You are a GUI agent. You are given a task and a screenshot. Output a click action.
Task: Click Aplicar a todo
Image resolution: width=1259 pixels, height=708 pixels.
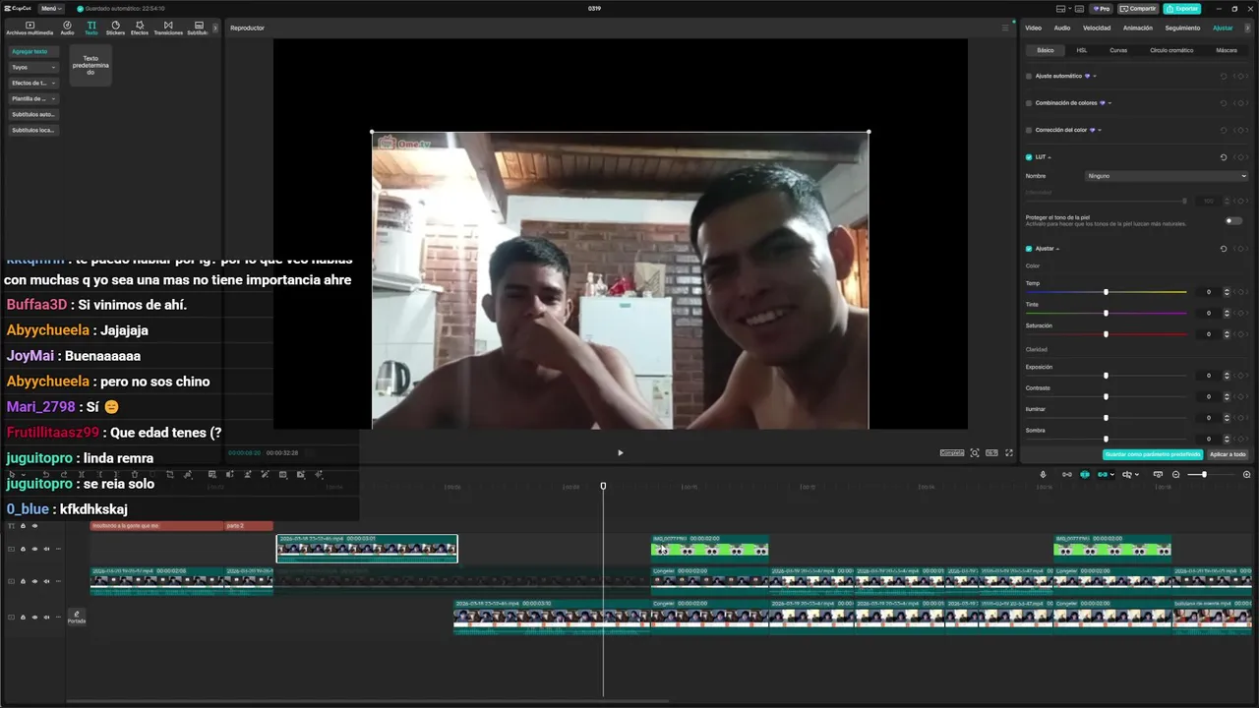pyautogui.click(x=1228, y=454)
